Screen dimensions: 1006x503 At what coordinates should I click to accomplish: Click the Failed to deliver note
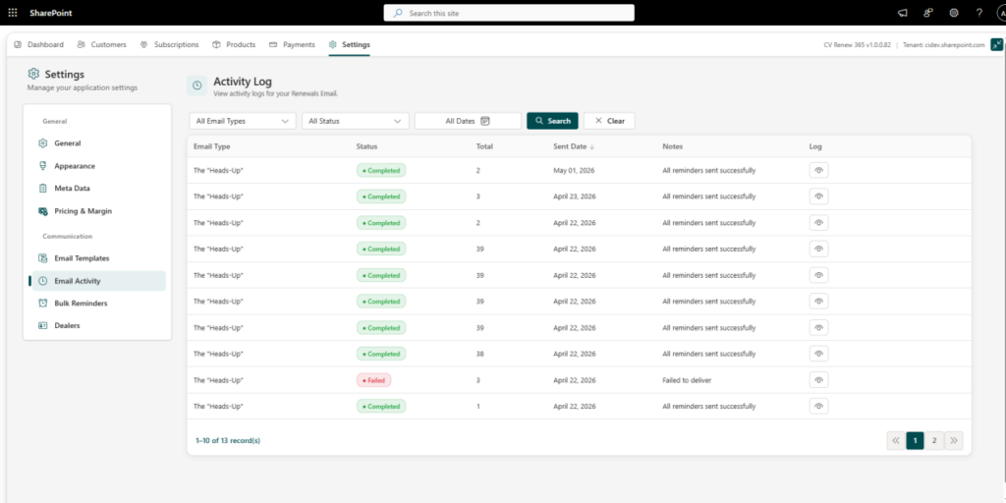687,380
